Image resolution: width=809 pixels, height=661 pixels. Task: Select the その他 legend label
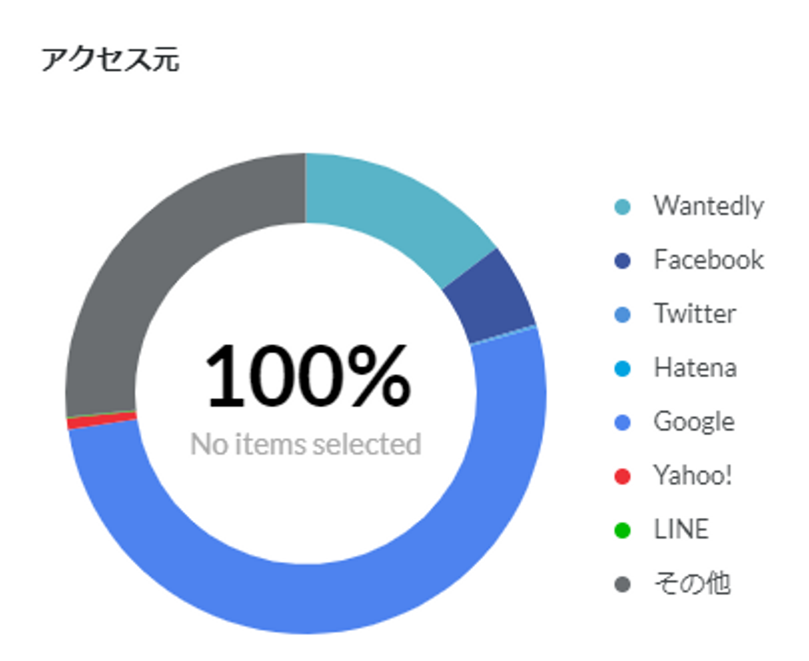click(x=692, y=583)
